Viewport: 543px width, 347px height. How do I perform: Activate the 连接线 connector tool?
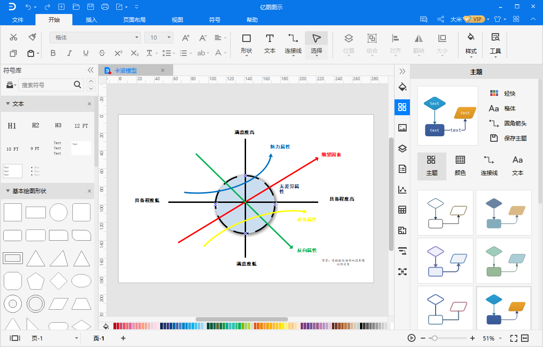293,44
